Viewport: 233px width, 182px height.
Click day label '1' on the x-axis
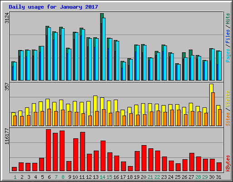pyautogui.click(x=15, y=177)
